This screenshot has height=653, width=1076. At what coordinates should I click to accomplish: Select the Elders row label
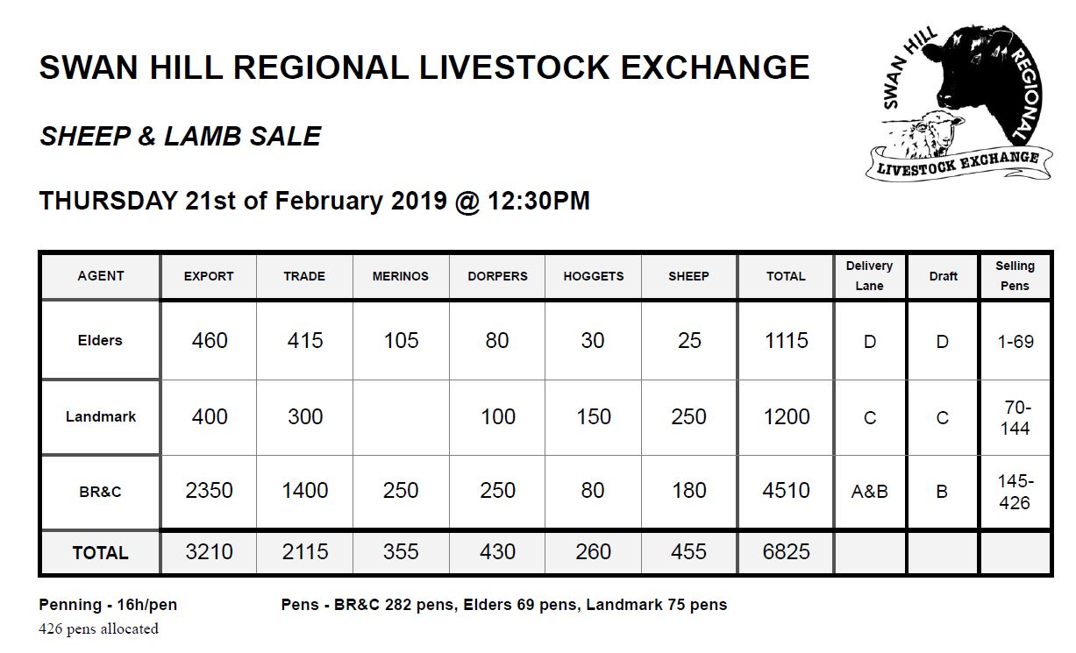[x=101, y=340]
